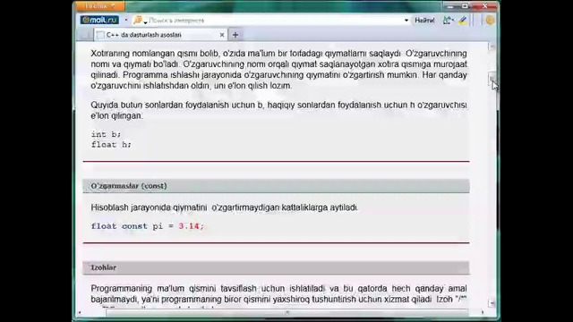
Task: Click the 'Izohlar' section header
Action: [x=276, y=267]
